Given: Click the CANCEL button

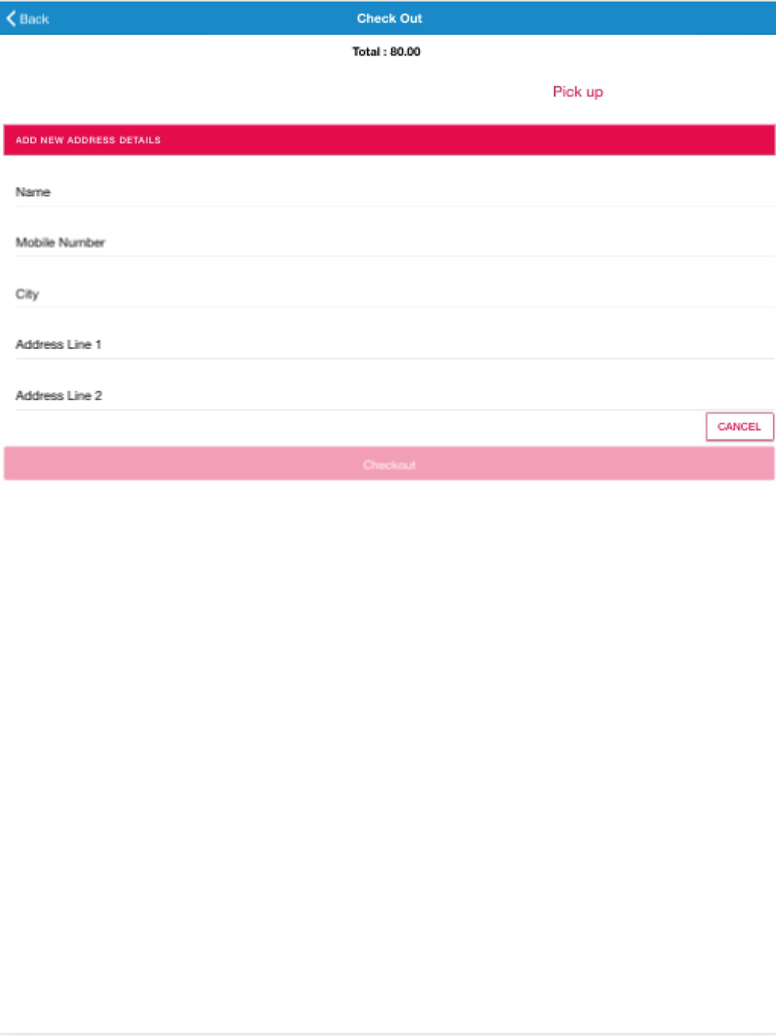Looking at the screenshot, I should pyautogui.click(x=740, y=426).
